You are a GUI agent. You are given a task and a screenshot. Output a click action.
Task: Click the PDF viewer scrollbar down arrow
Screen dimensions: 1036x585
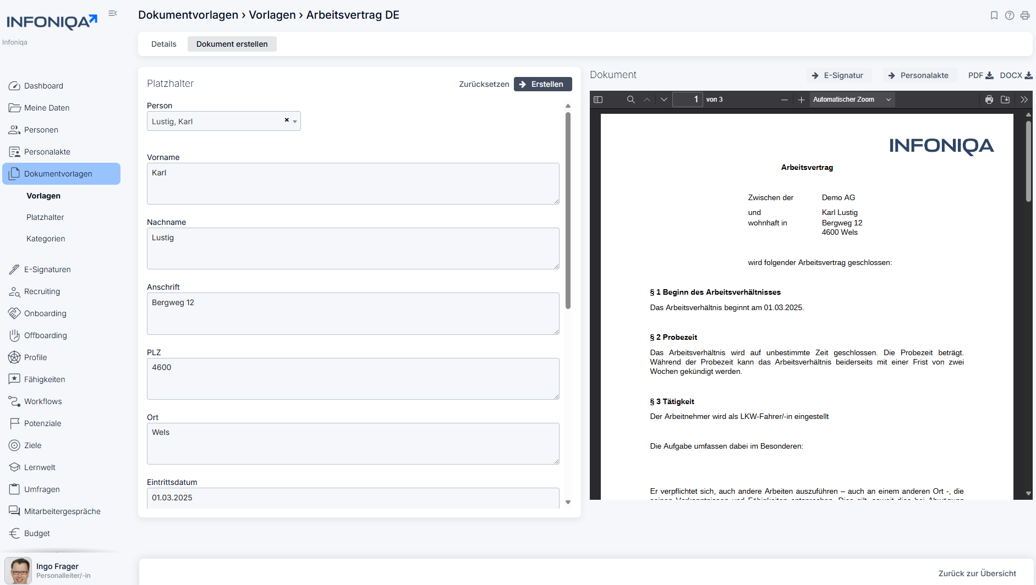[x=1028, y=494]
